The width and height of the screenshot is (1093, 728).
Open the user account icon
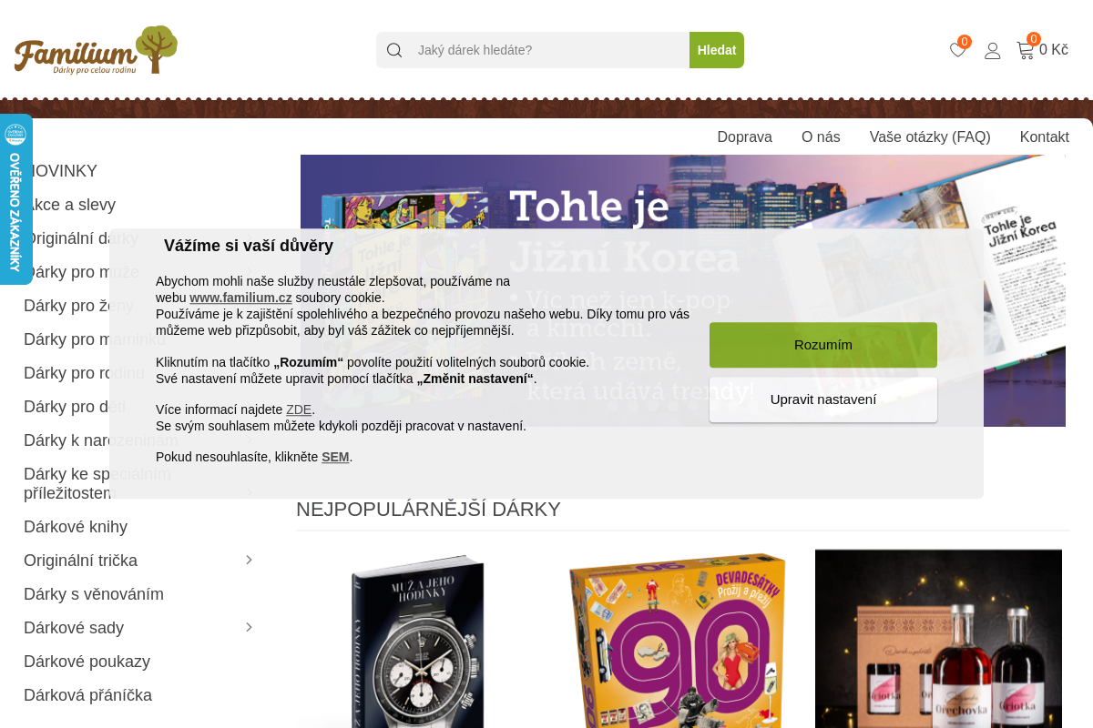click(x=993, y=50)
